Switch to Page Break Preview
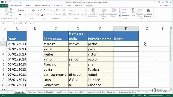The height and width of the screenshot is (97, 173). pos(145,95)
